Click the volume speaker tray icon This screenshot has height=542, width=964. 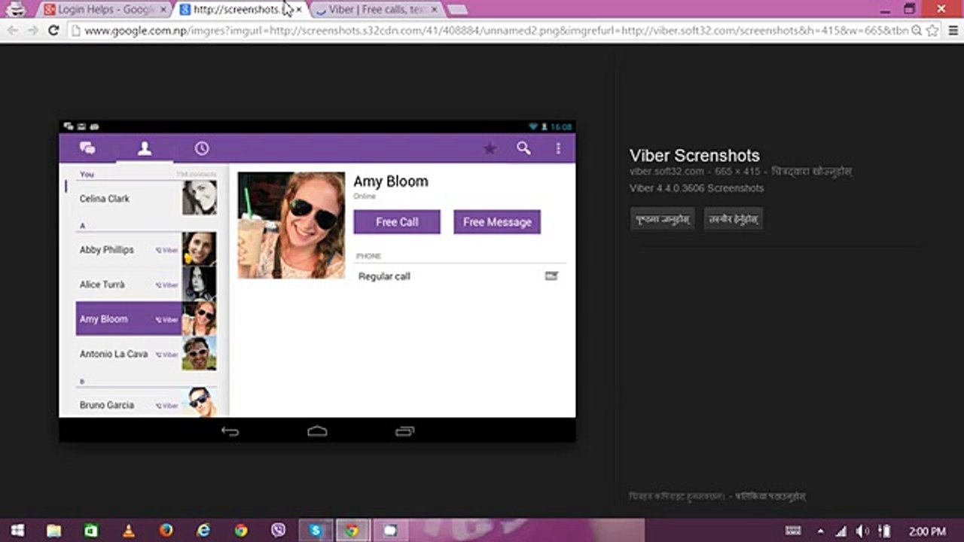(x=863, y=531)
